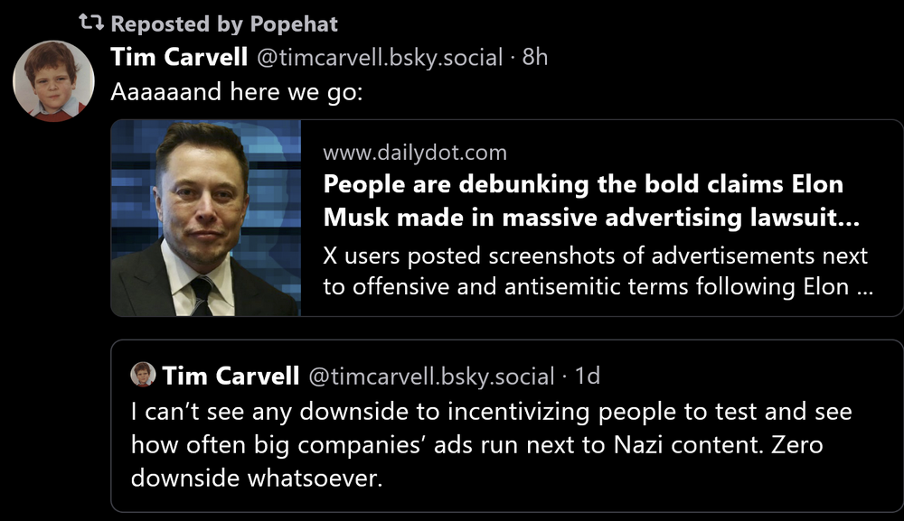Click the 'Aaaaaand here we go:' post text

pyautogui.click(x=236, y=92)
